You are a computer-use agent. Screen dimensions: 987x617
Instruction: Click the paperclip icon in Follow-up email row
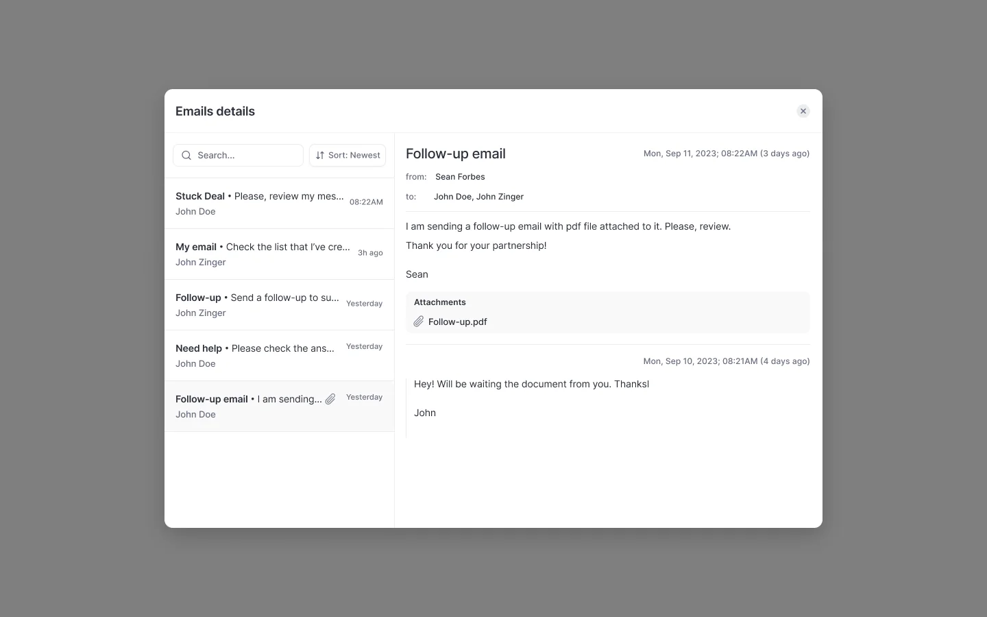pyautogui.click(x=330, y=399)
